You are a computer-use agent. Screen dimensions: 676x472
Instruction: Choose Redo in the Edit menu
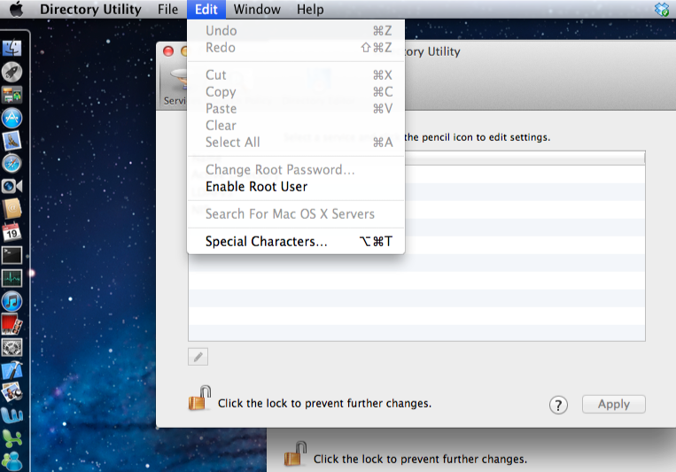(296, 48)
